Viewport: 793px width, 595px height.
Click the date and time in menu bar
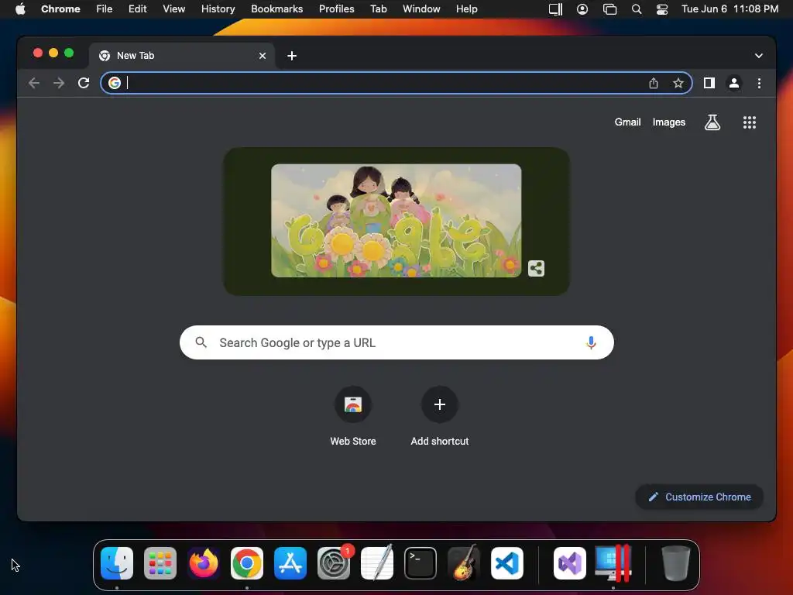click(729, 9)
